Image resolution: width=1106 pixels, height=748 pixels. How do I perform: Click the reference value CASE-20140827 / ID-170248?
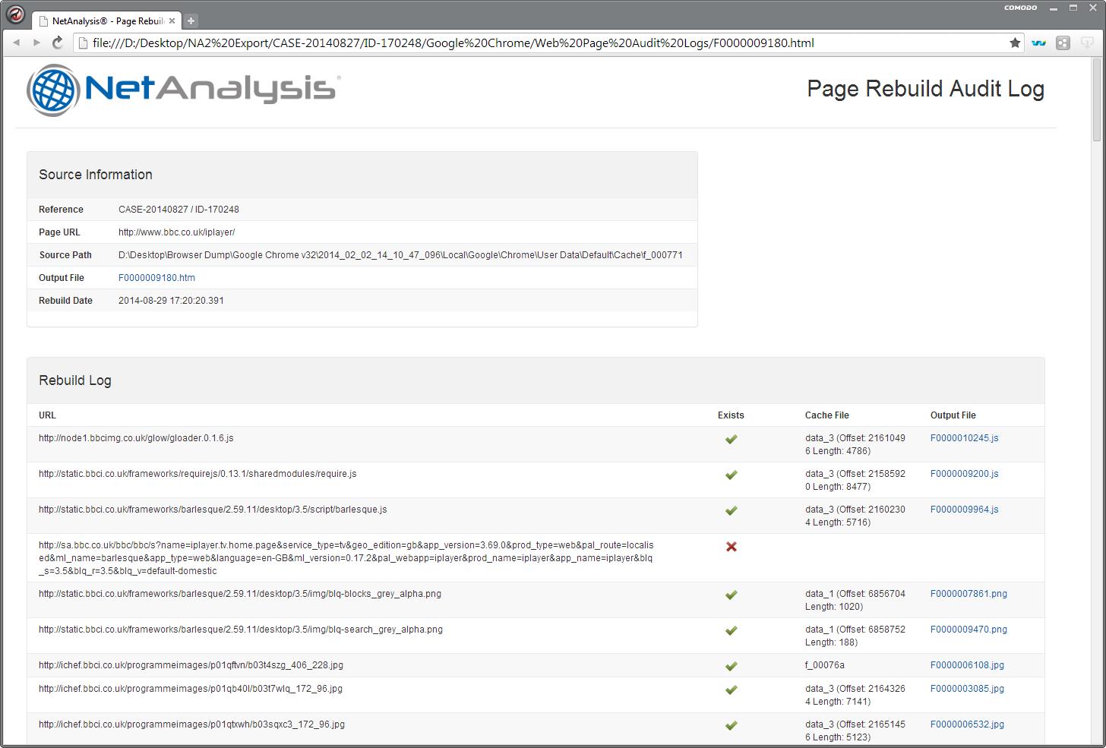179,210
